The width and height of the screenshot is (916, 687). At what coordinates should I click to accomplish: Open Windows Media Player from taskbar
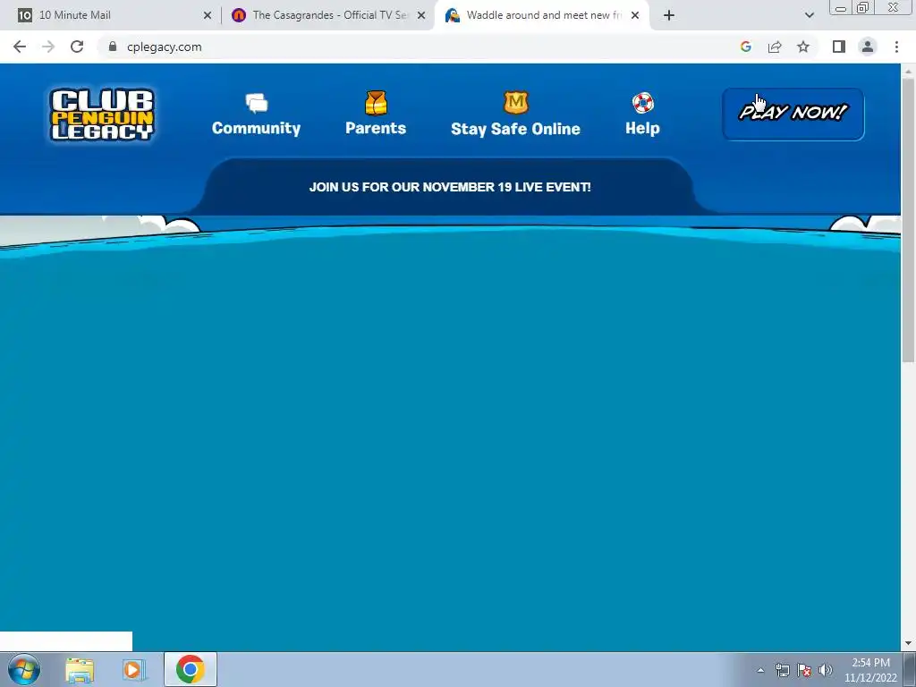pos(133,669)
